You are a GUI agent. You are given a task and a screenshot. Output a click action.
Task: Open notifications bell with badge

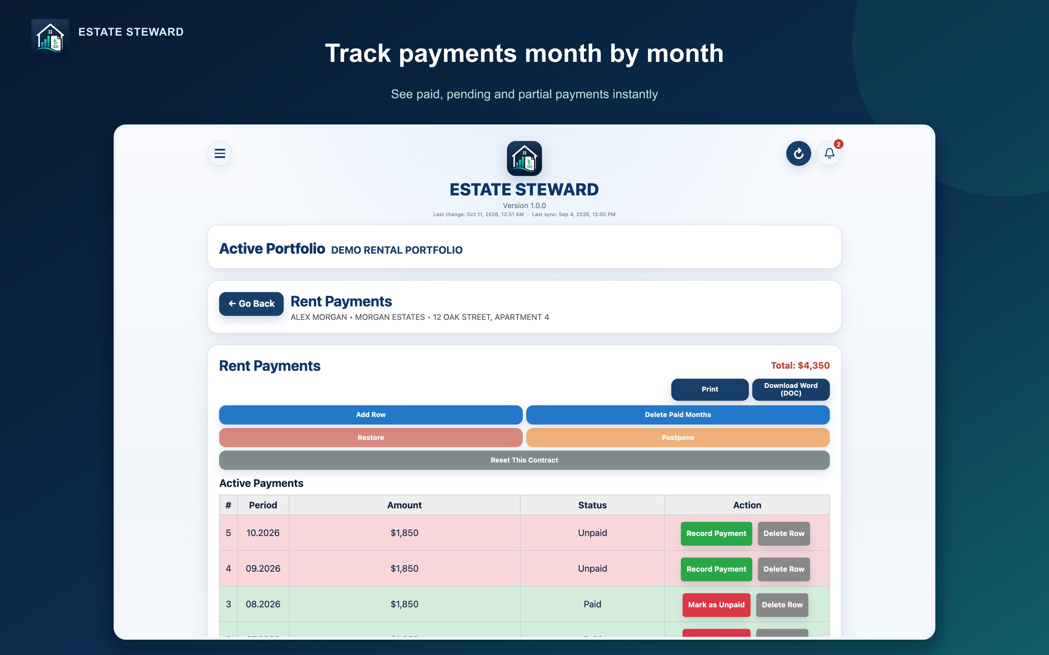[x=829, y=153]
